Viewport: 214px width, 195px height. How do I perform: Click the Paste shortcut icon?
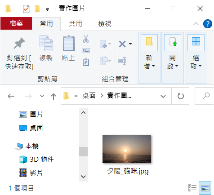pos(86,62)
